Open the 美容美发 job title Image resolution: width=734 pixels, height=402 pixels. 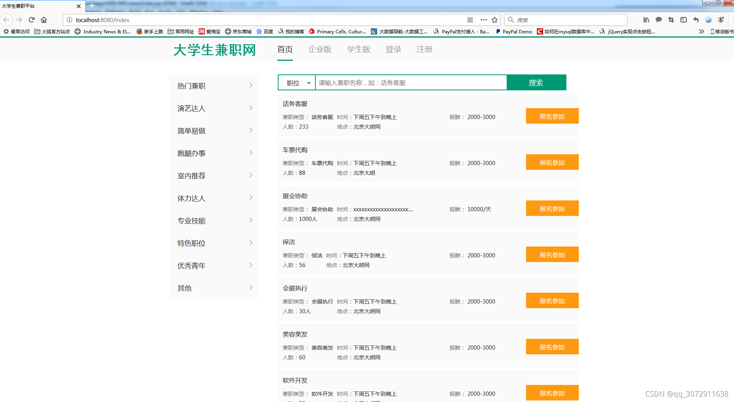[295, 335]
